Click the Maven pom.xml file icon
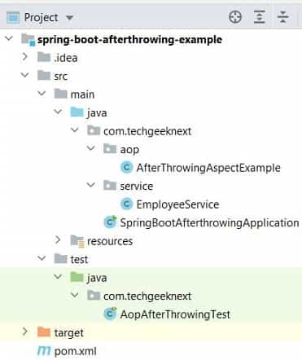This screenshot has height=360, width=302. coord(44,351)
